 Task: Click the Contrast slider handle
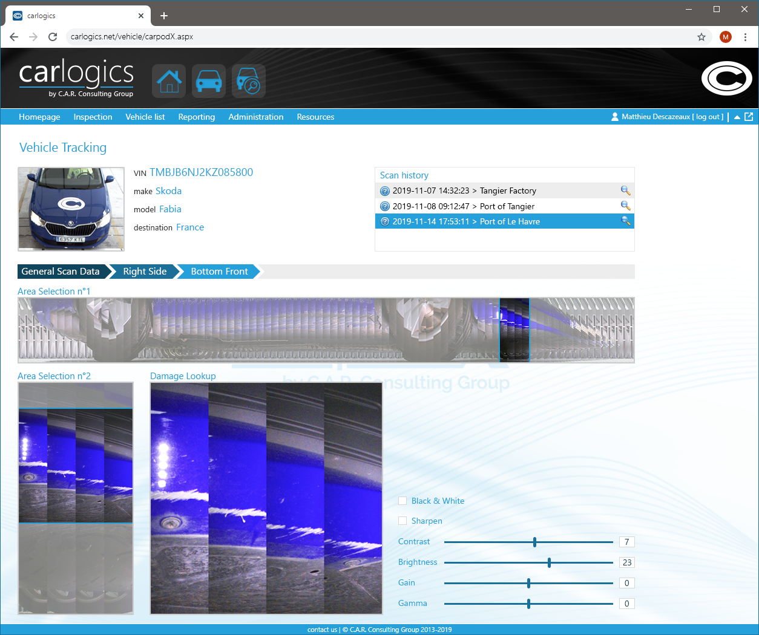(534, 542)
